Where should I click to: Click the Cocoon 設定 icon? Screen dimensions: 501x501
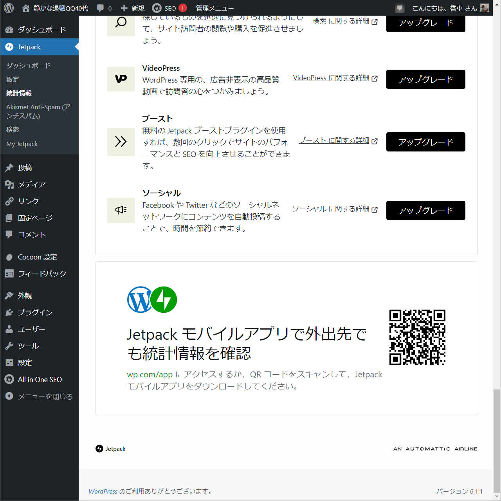pyautogui.click(x=9, y=257)
